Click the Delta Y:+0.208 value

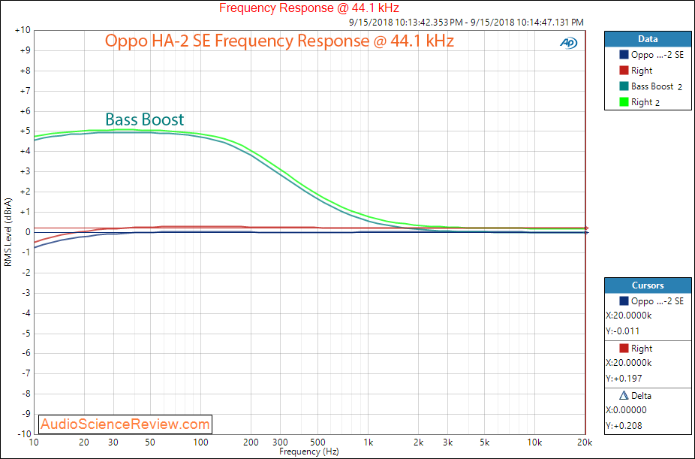(x=624, y=426)
